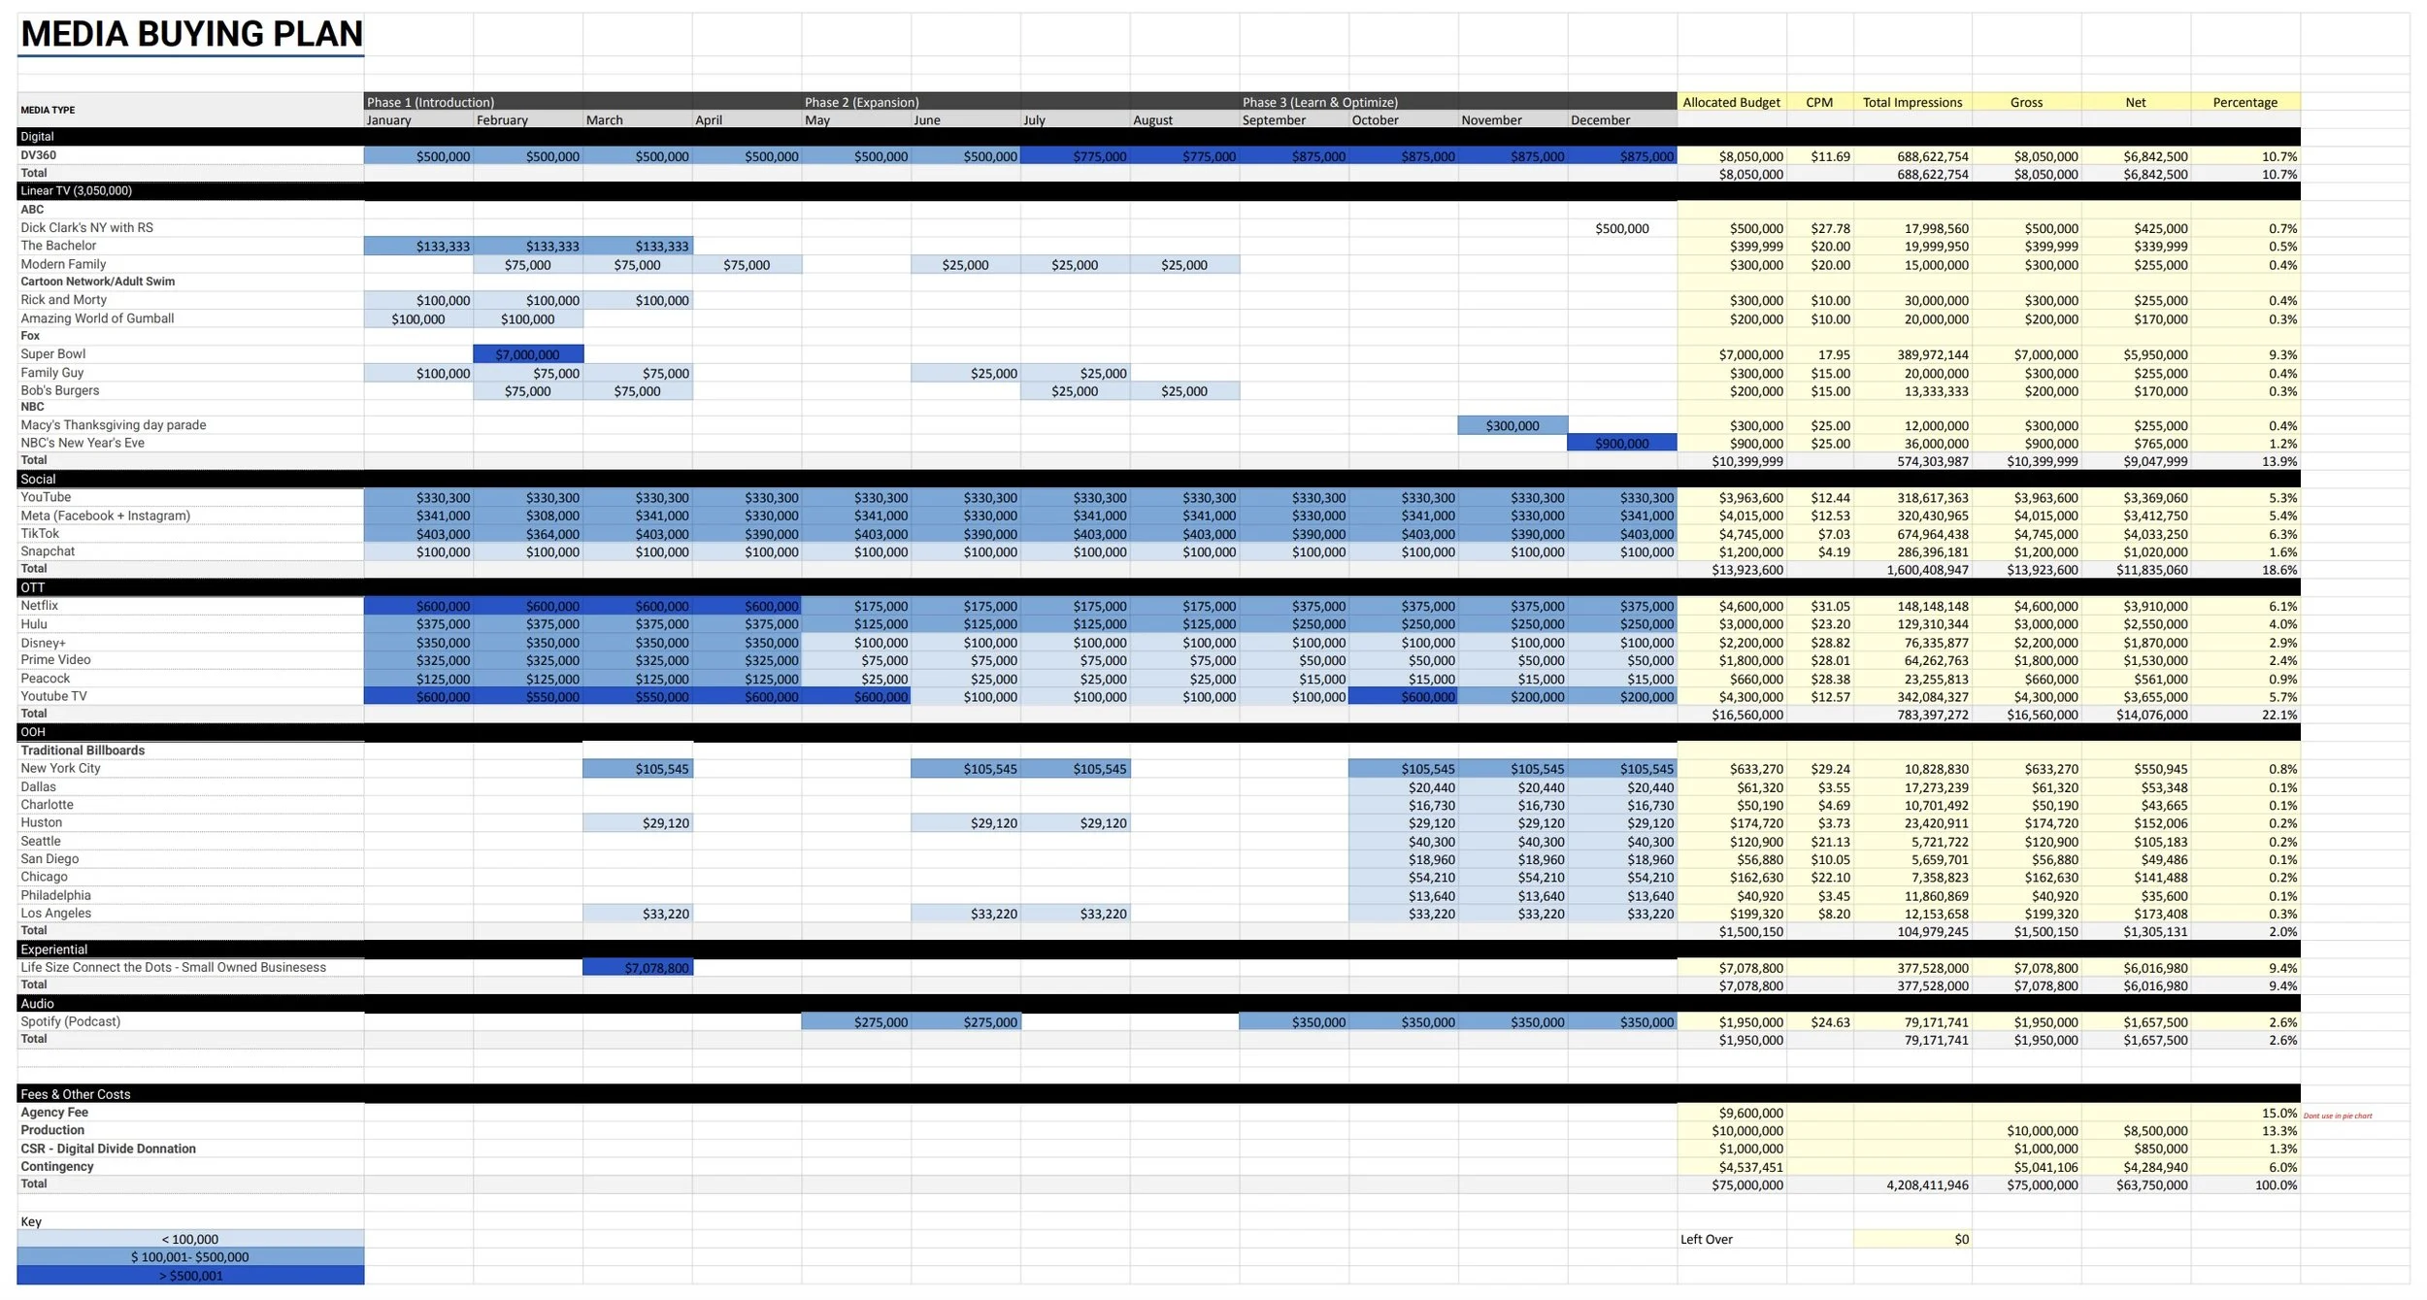
Task: Select the Life Size Connect the Dots $7,078,800 cell
Action: (638, 968)
